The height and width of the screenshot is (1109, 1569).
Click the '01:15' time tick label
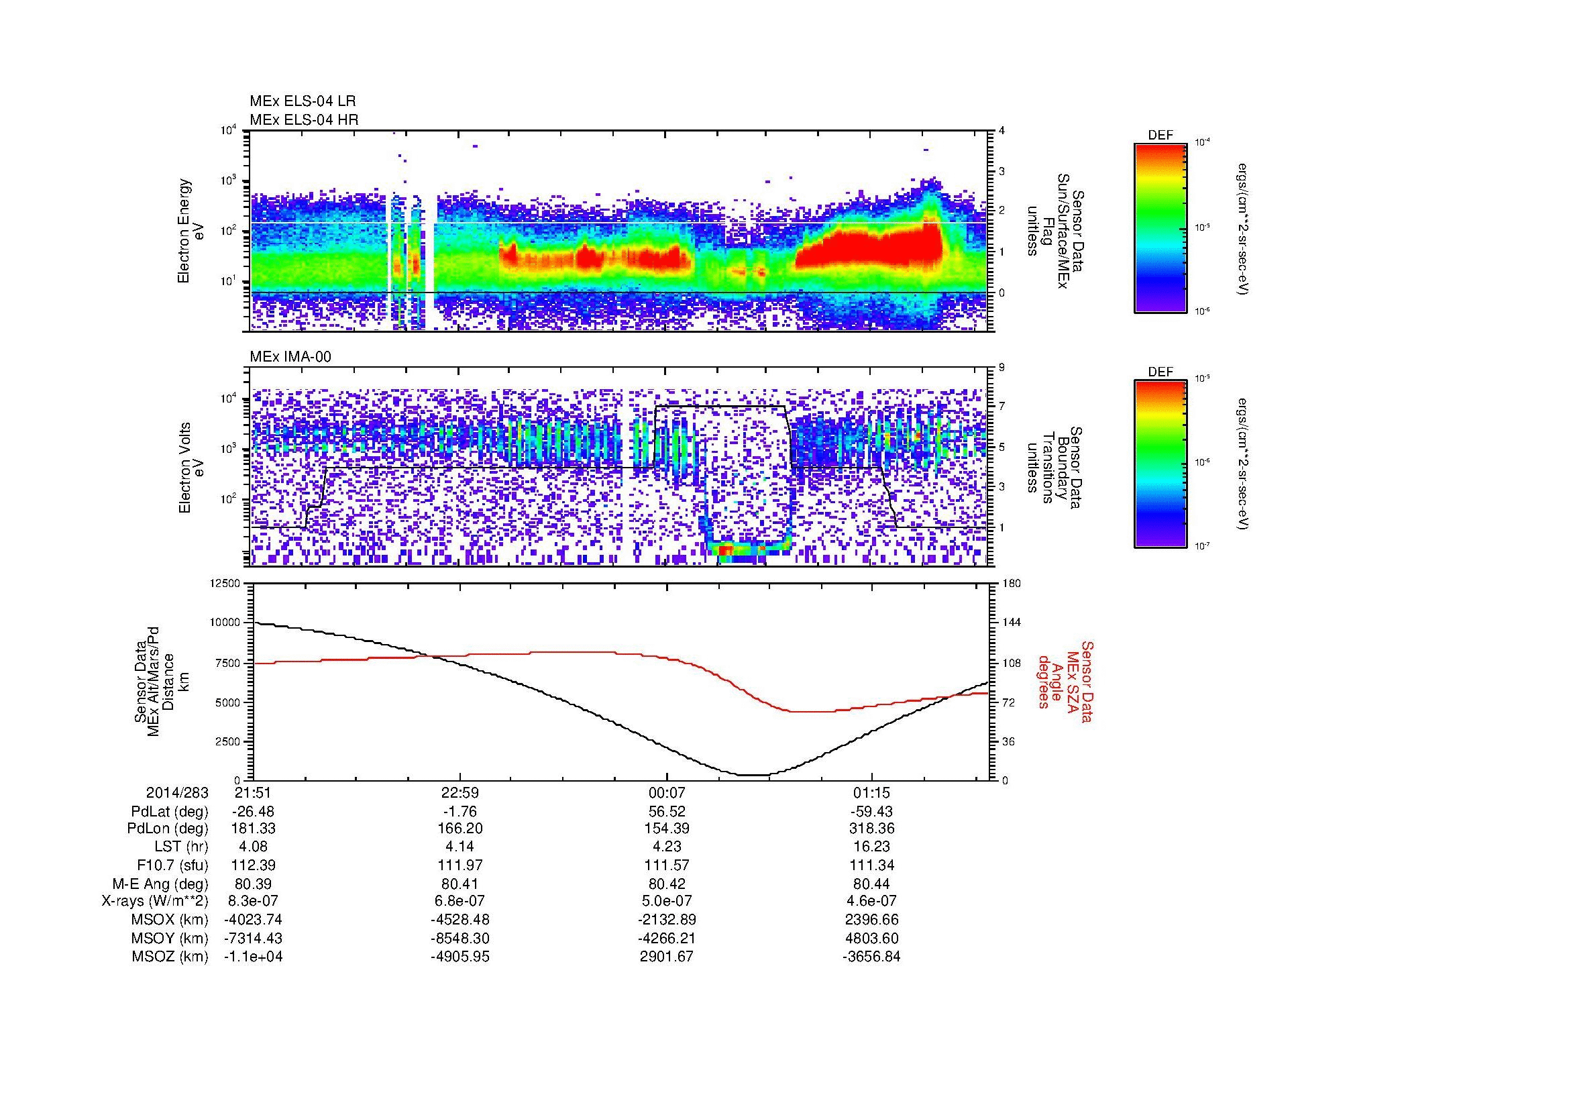coord(872,792)
